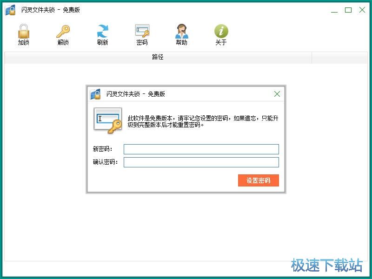This screenshot has width=372, height=279.
Task: Click the 解锁 key icon
Action: (63, 31)
